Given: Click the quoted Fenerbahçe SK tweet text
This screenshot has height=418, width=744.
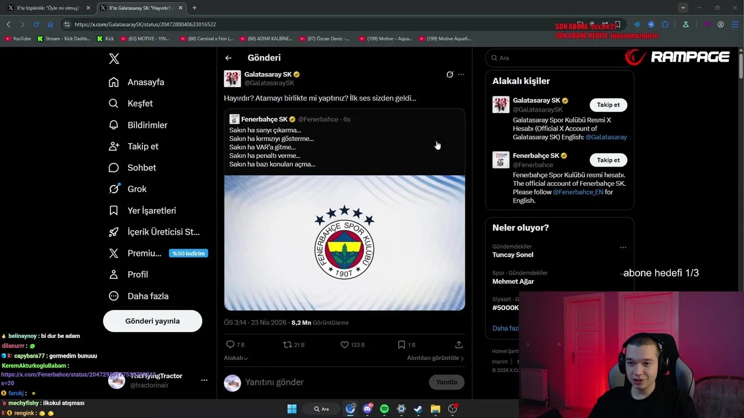Looking at the screenshot, I should pos(272,147).
